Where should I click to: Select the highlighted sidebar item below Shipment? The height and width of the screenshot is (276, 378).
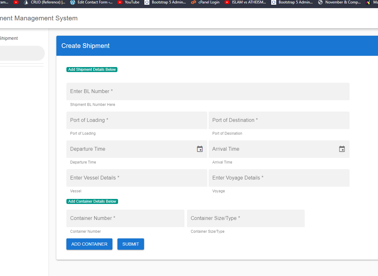click(22, 53)
